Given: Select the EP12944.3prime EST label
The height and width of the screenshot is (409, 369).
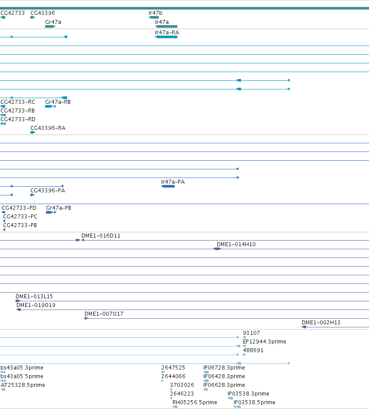Looking at the screenshot, I should pyautogui.click(x=265, y=341).
